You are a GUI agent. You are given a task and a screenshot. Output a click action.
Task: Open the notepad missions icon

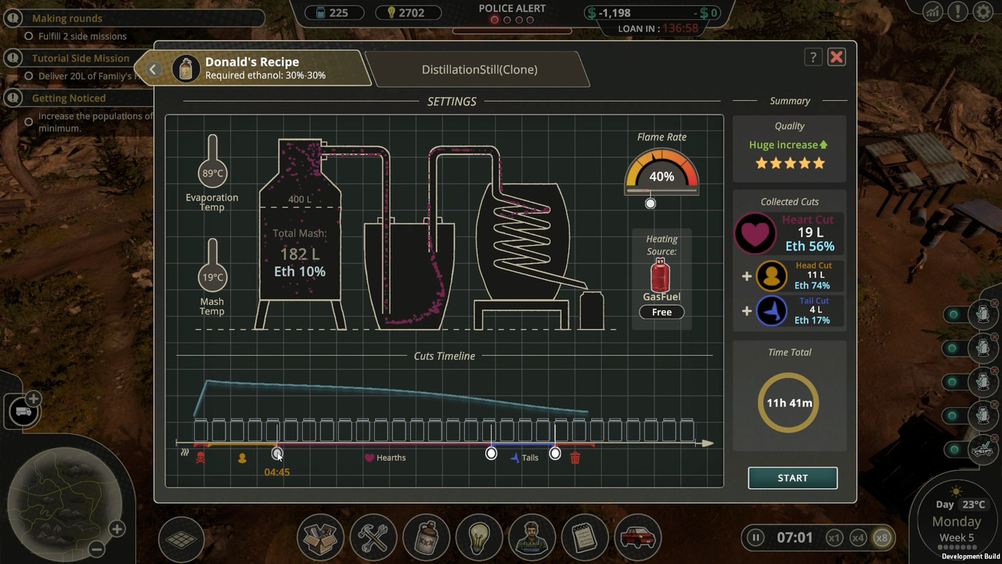click(x=585, y=537)
